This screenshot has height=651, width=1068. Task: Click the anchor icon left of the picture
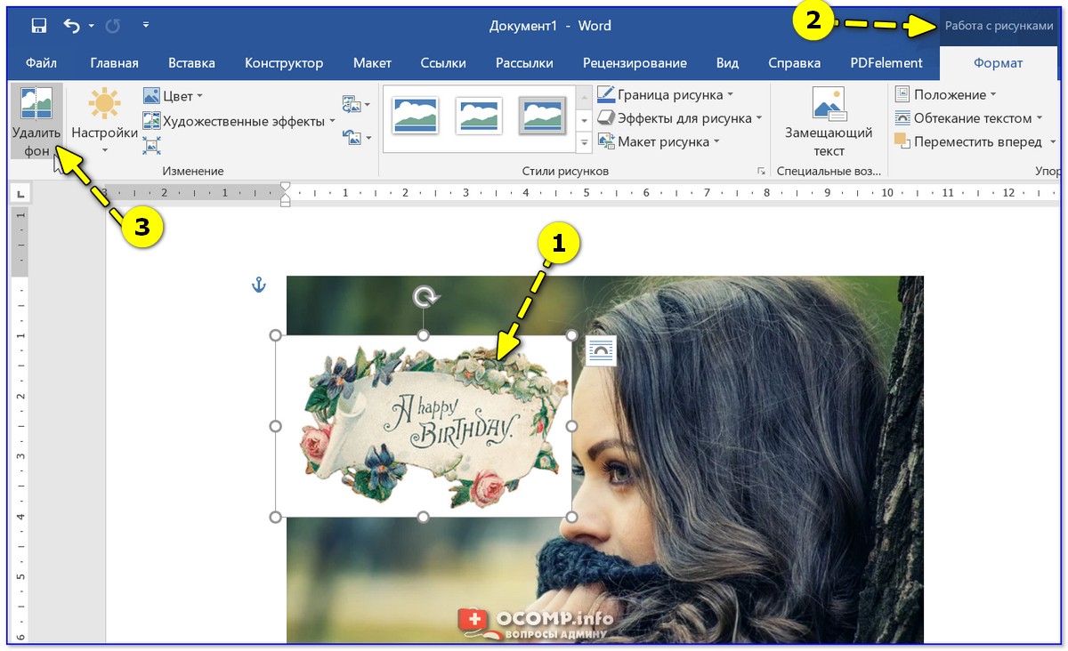tap(259, 285)
